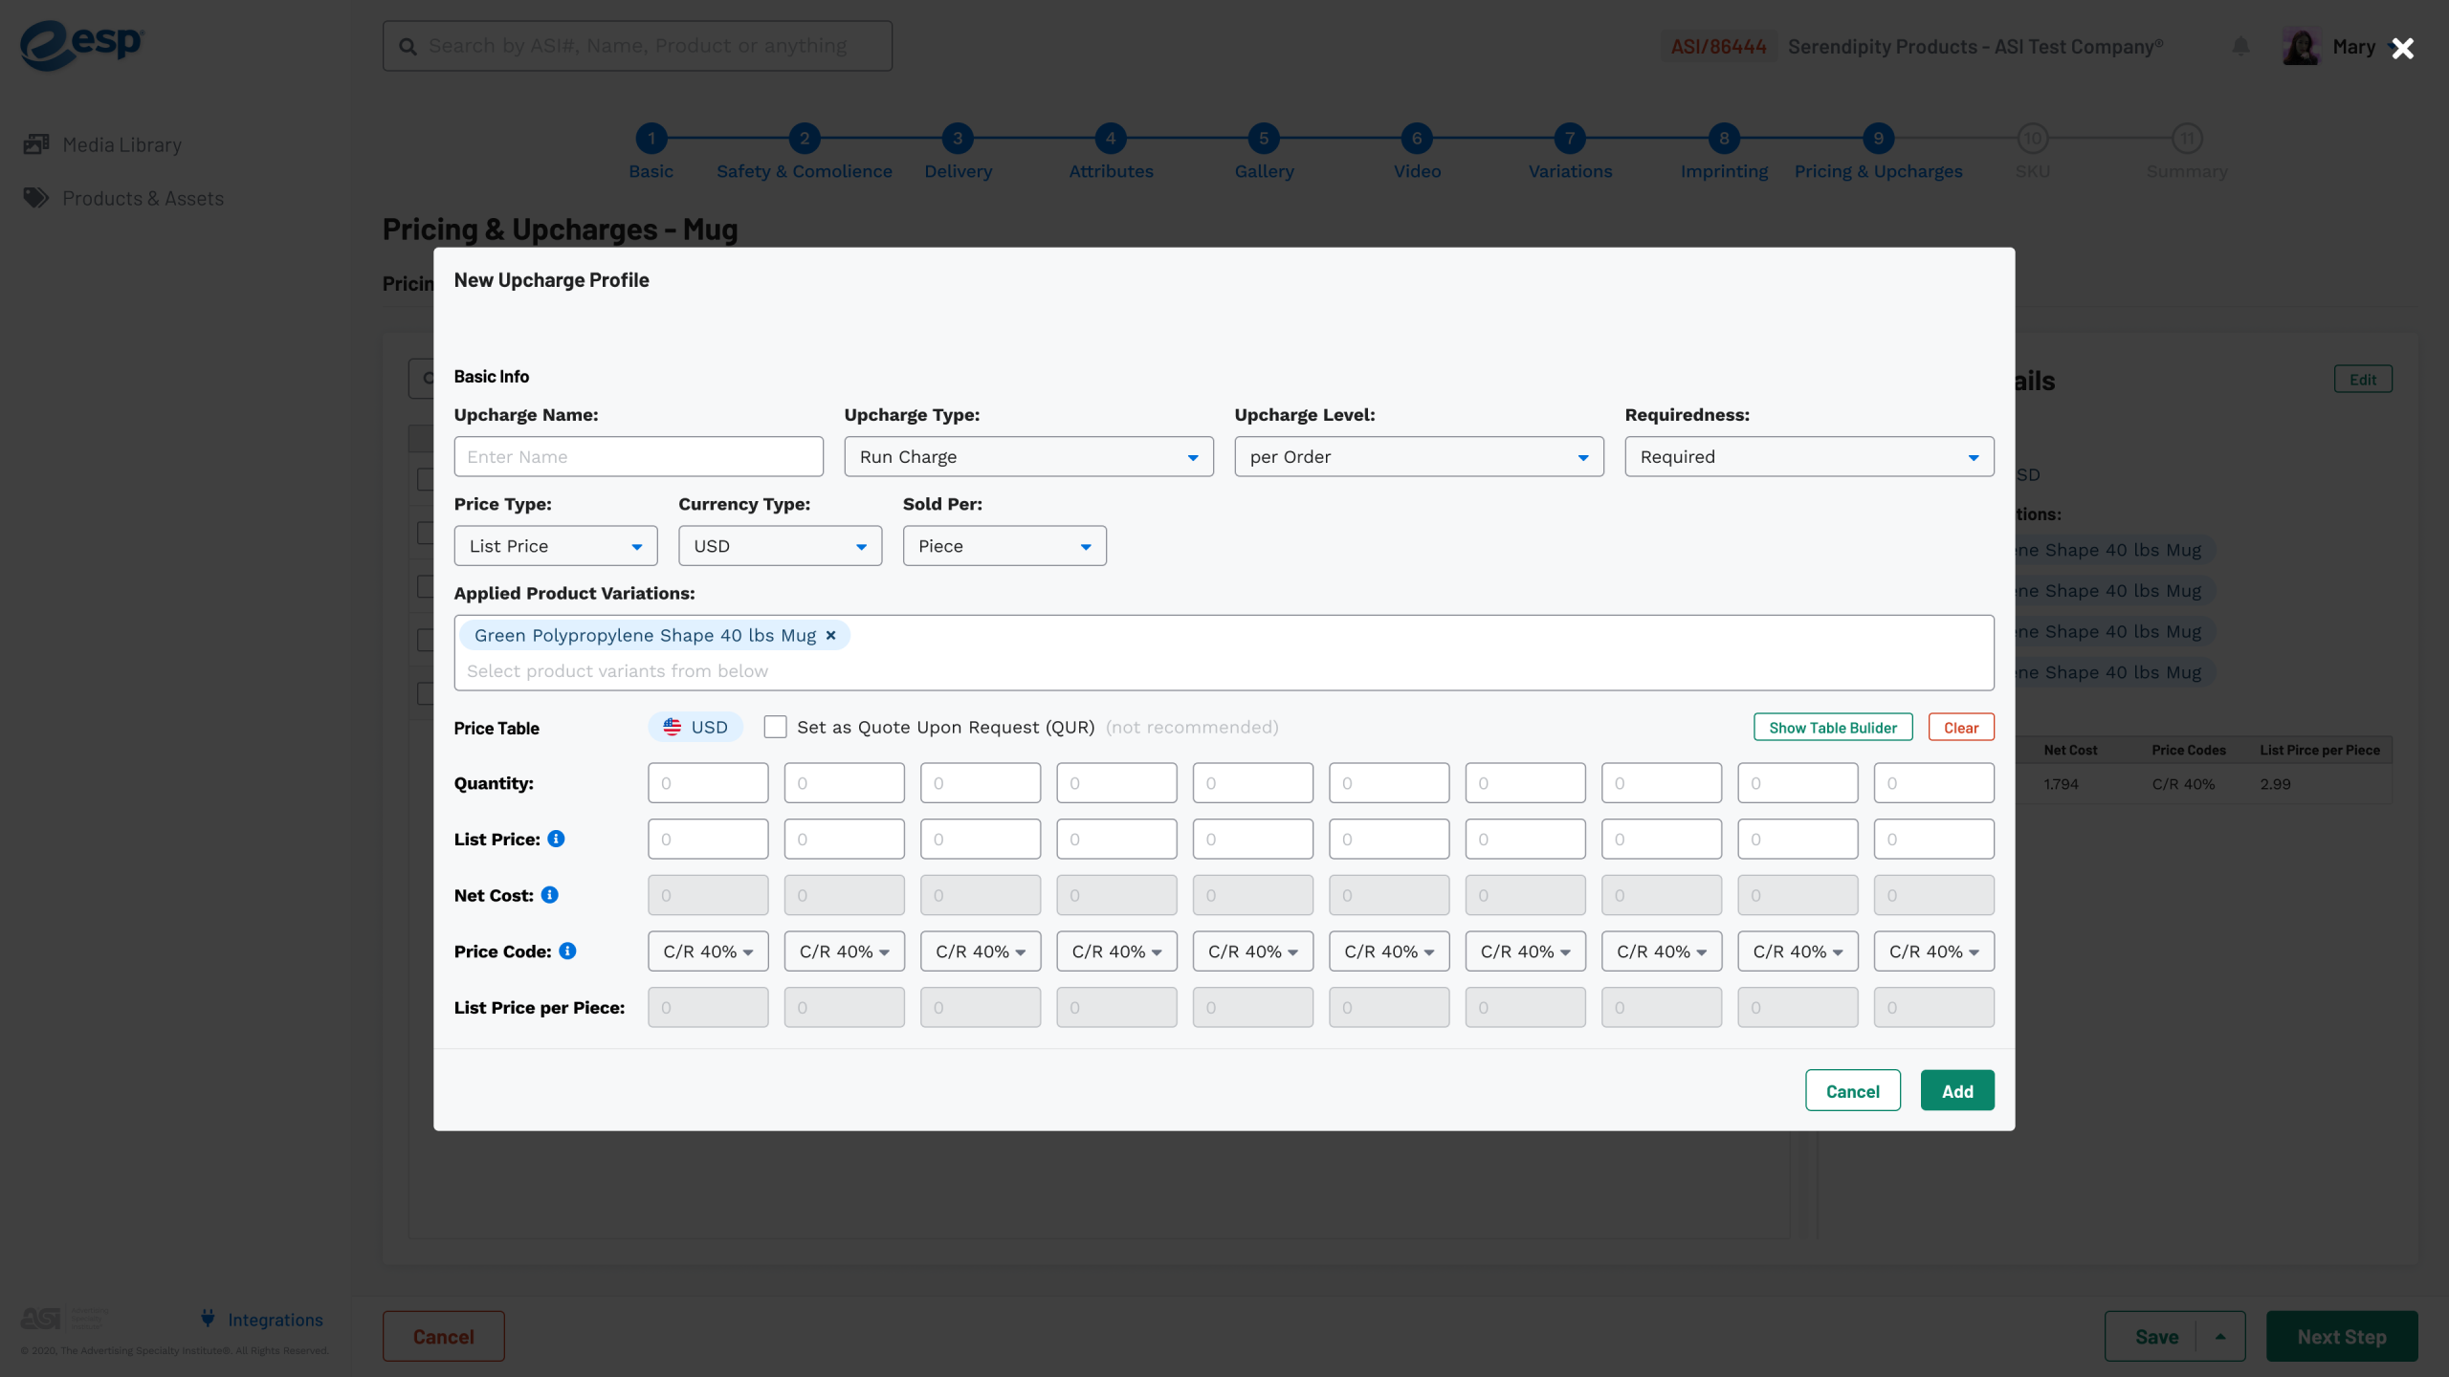Open the Upcharge Type dropdown

pos(1028,456)
